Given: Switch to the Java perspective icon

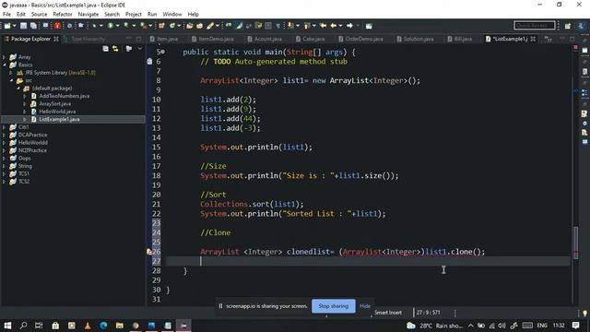Looking at the screenshot, I should [581, 26].
